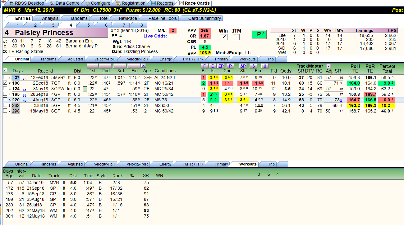The image size is (404, 225).
Task: Click the U running style filter button
Action: [264, 66]
